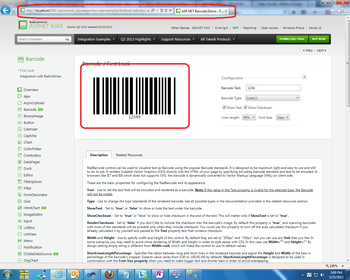The height and width of the screenshot is (280, 350).
Task: Go to the NEXT example link
Action: tap(321, 51)
